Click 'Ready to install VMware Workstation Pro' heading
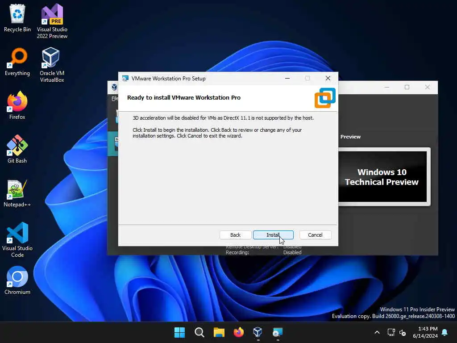 point(183,97)
